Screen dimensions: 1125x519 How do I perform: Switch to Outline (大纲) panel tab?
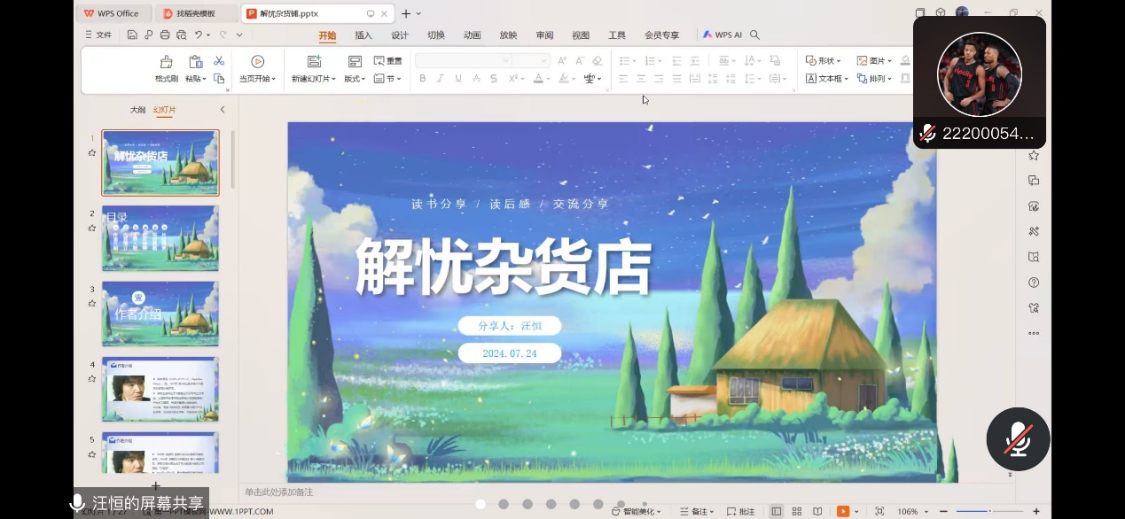pyautogui.click(x=137, y=110)
